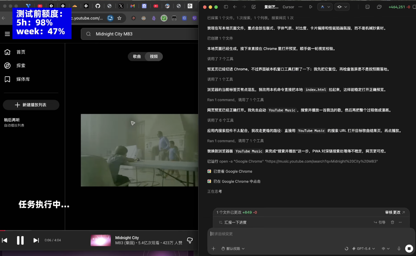Screen dimensions: 416x256
Task: Expand the 默认权限 permissions dropdown
Action: pyautogui.click(x=233, y=249)
